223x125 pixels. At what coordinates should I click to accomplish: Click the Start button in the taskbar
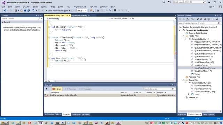click(x=5, y=123)
